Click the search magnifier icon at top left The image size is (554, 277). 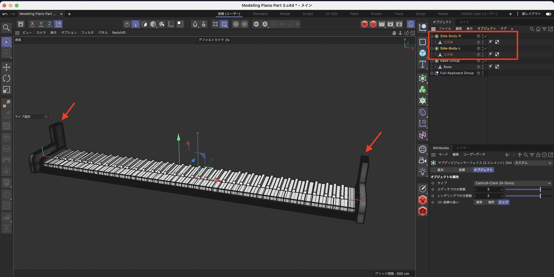(6, 28)
